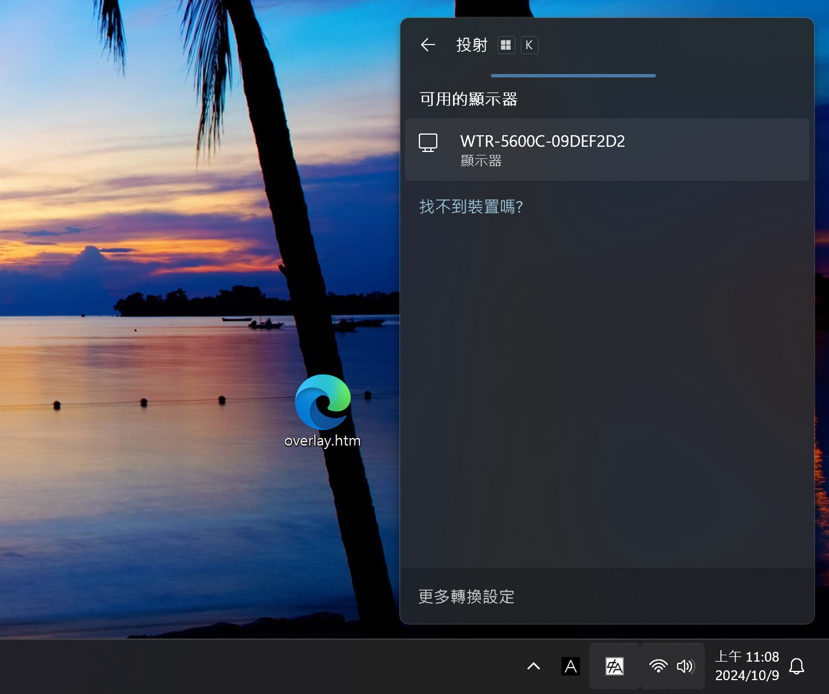Open the 找不到裝置嗎? link
This screenshot has width=829, height=694.
[x=471, y=207]
